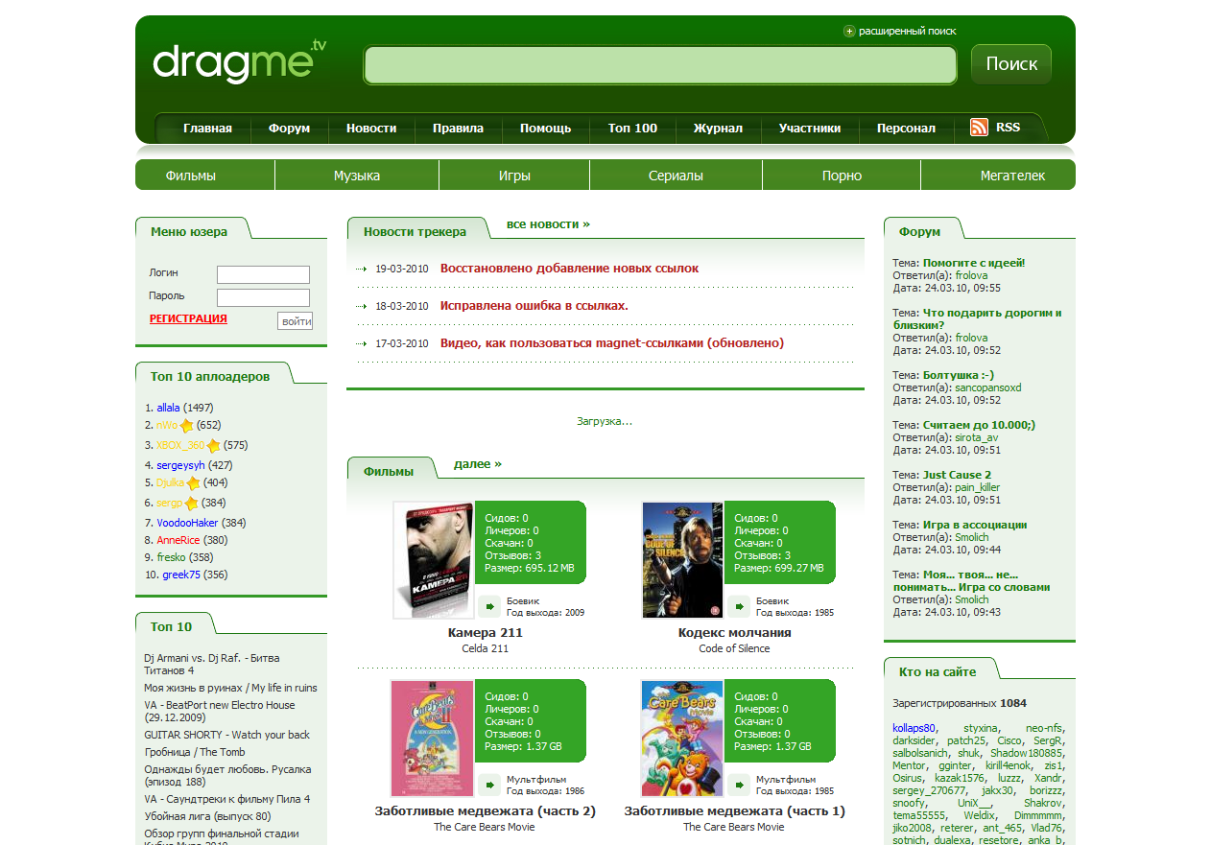This screenshot has height=845, width=1211.
Task: Open the Форум navigation item
Action: [289, 128]
